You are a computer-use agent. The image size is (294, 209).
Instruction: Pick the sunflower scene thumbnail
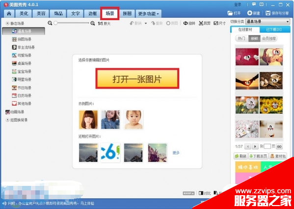pos(271,105)
